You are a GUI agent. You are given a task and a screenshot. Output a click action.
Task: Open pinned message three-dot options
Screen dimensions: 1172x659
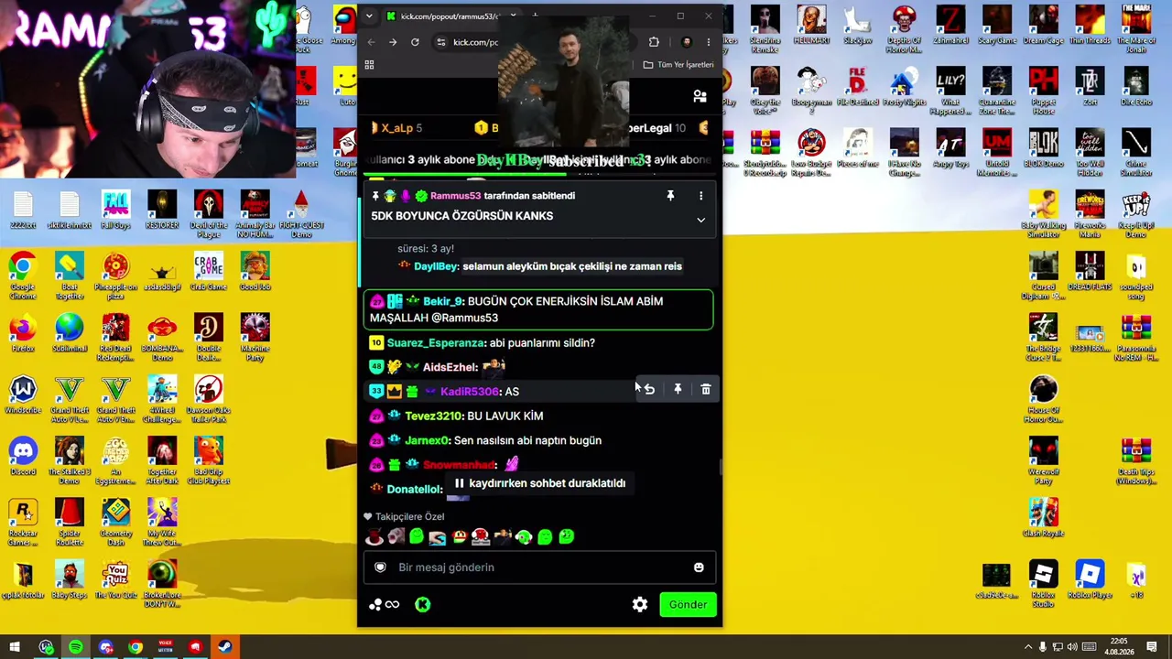pyautogui.click(x=700, y=196)
